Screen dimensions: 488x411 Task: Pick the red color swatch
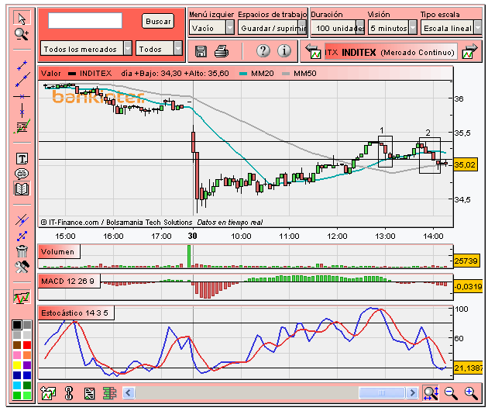pyautogui.click(x=27, y=345)
